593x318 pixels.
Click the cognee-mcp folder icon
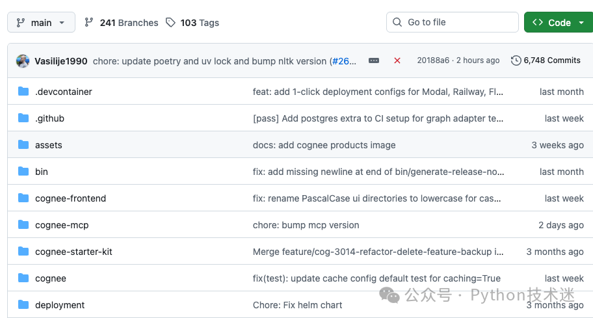pyautogui.click(x=23, y=224)
